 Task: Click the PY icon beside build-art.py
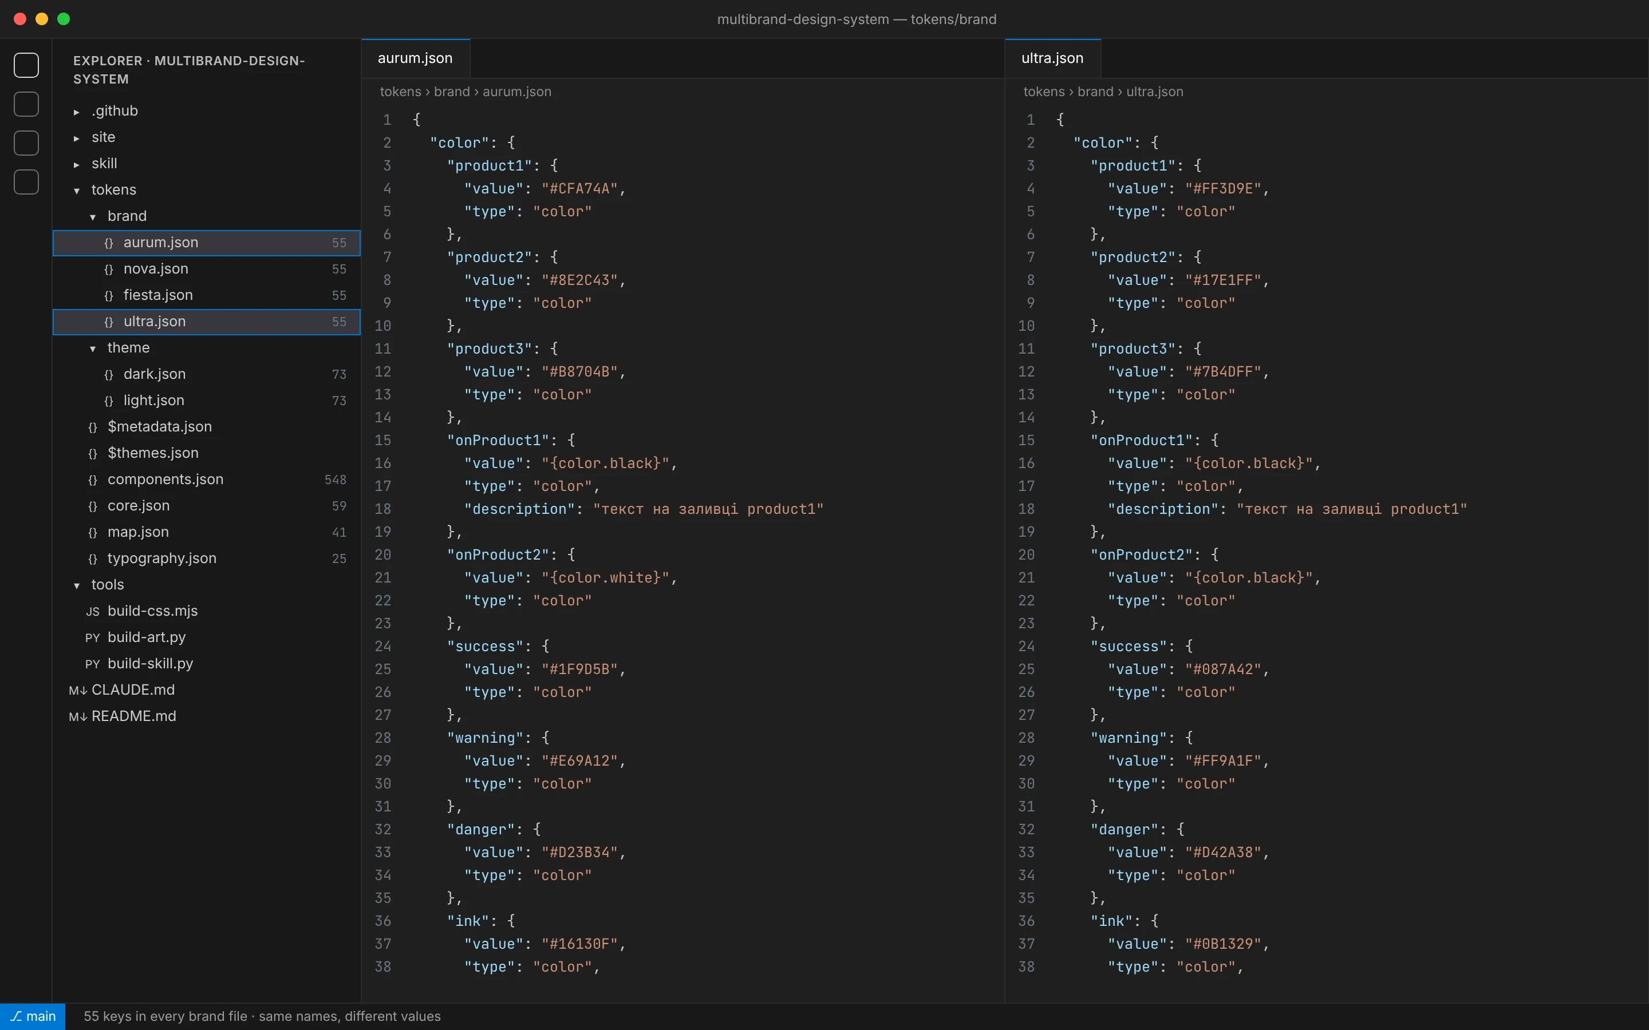93,637
